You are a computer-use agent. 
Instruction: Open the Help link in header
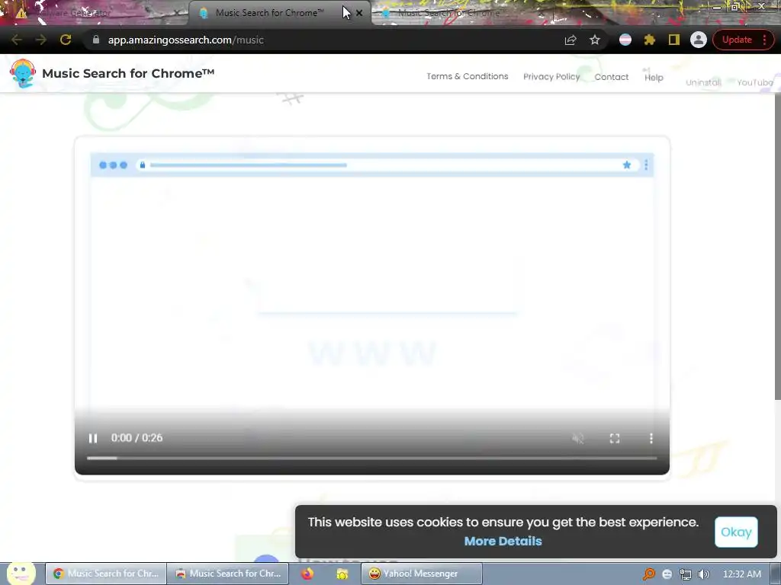click(654, 77)
